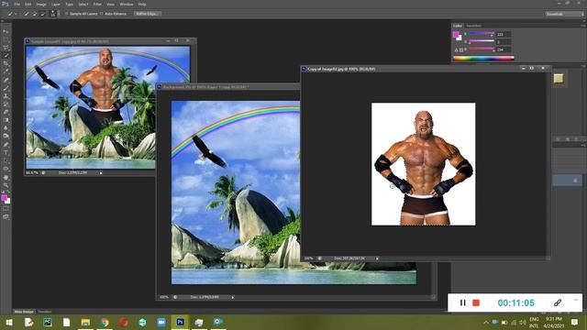The height and width of the screenshot is (330, 587).
Task: Select the Eraser tool
Action: pos(6,112)
